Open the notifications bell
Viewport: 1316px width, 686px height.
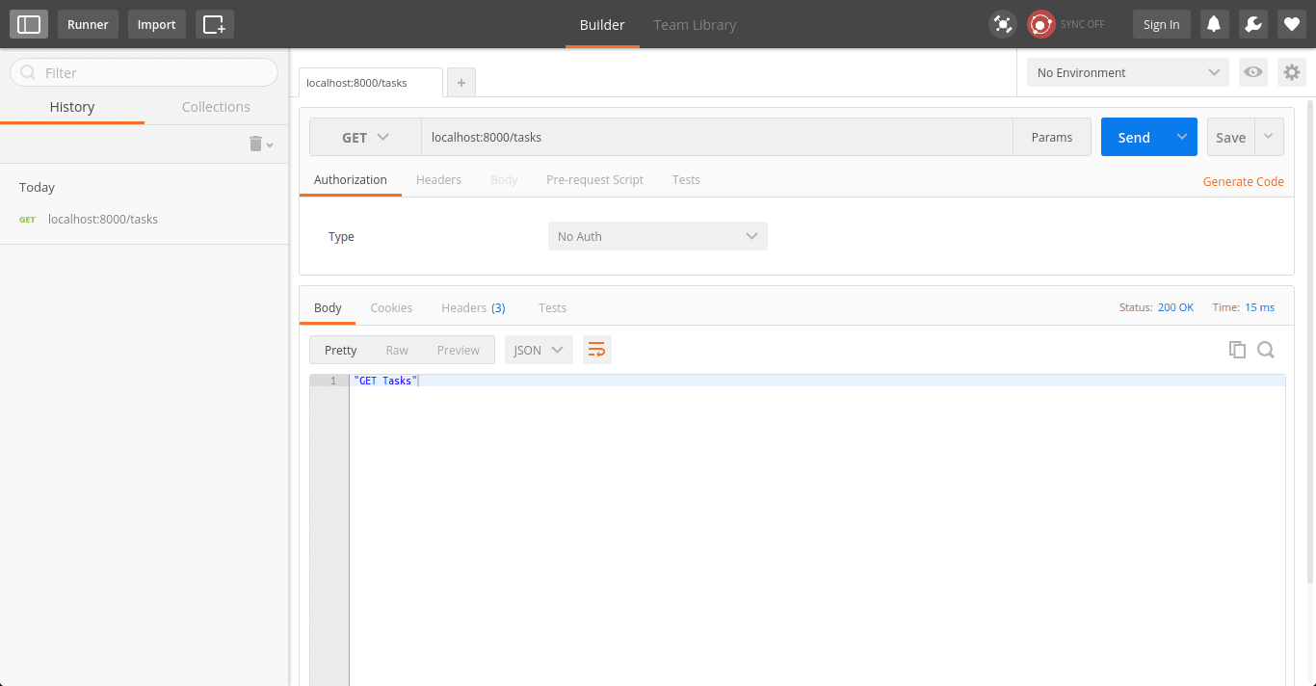[x=1214, y=24]
